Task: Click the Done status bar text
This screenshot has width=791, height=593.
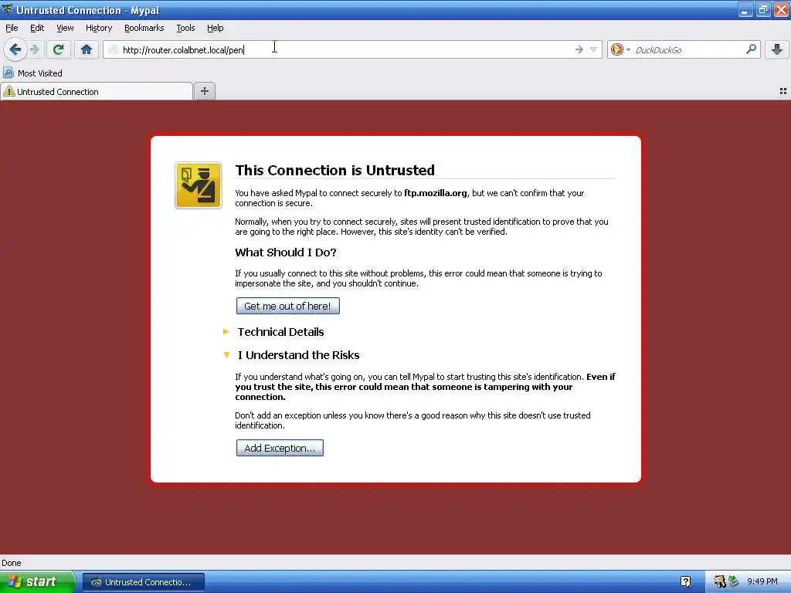Action: (11, 563)
